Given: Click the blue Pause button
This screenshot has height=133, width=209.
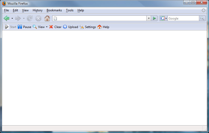Looking at the screenshot, I should click(24, 27).
